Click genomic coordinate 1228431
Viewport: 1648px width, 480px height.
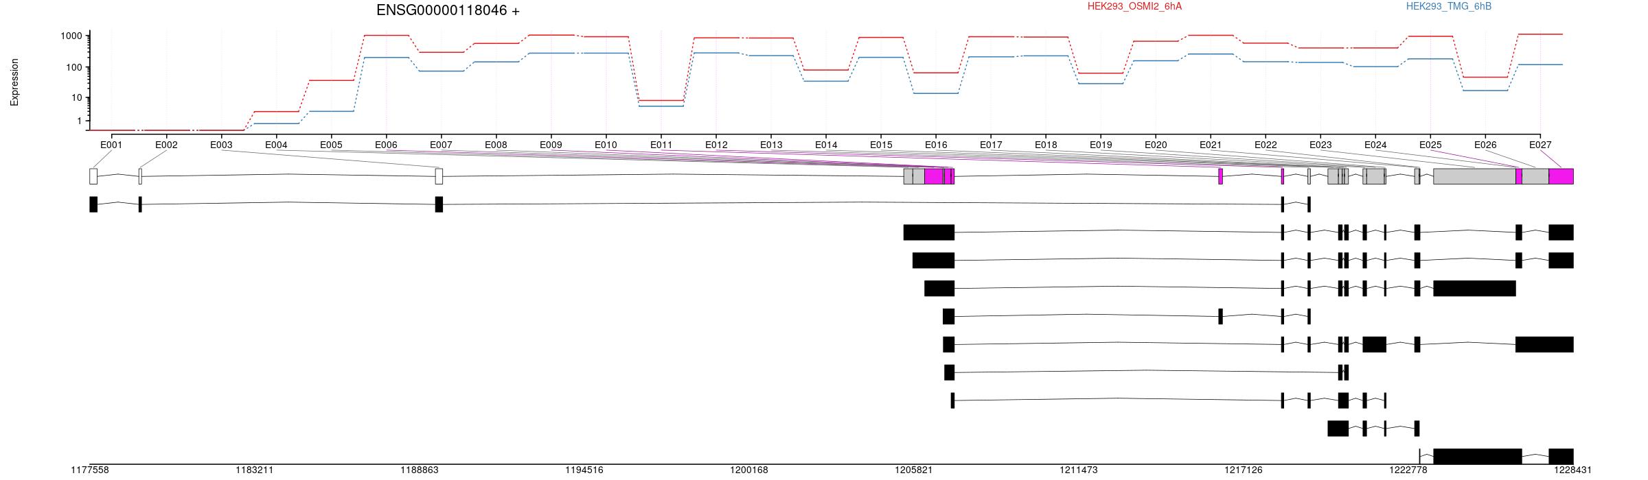pyautogui.click(x=1573, y=470)
